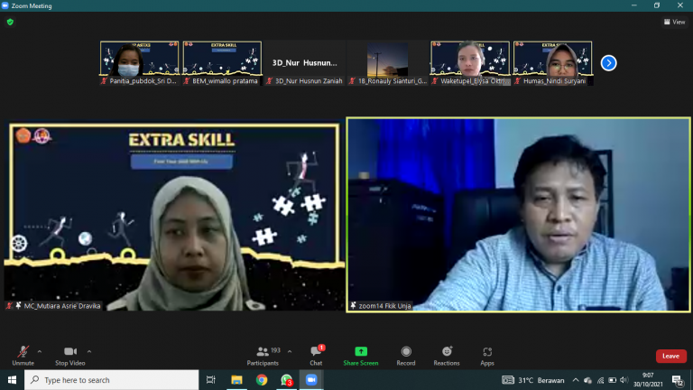Open the View layout menu

coord(673,22)
